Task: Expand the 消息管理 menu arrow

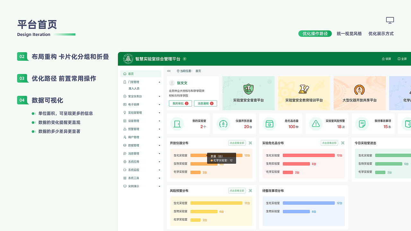Action: tap(160, 154)
